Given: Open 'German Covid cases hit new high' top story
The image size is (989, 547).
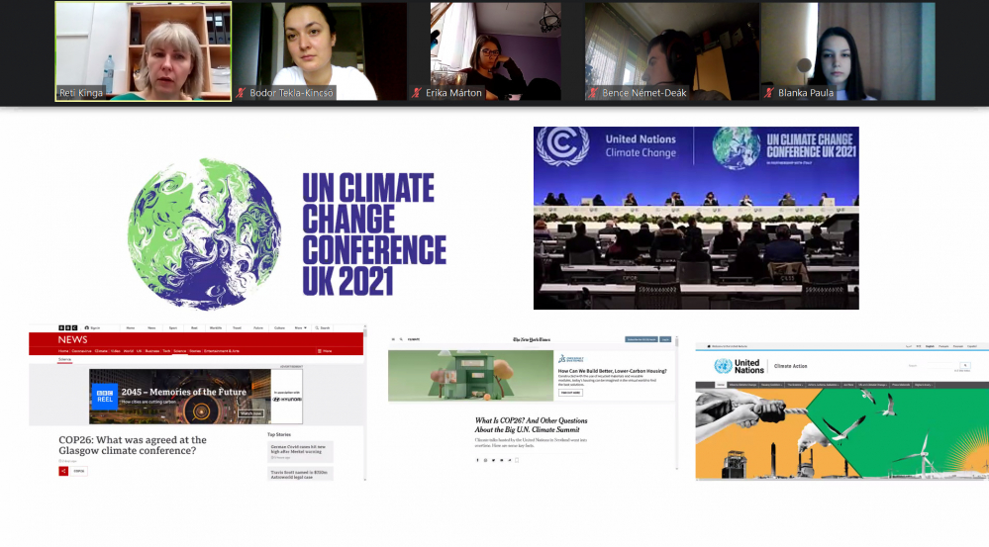Looking at the screenshot, I should (300, 451).
